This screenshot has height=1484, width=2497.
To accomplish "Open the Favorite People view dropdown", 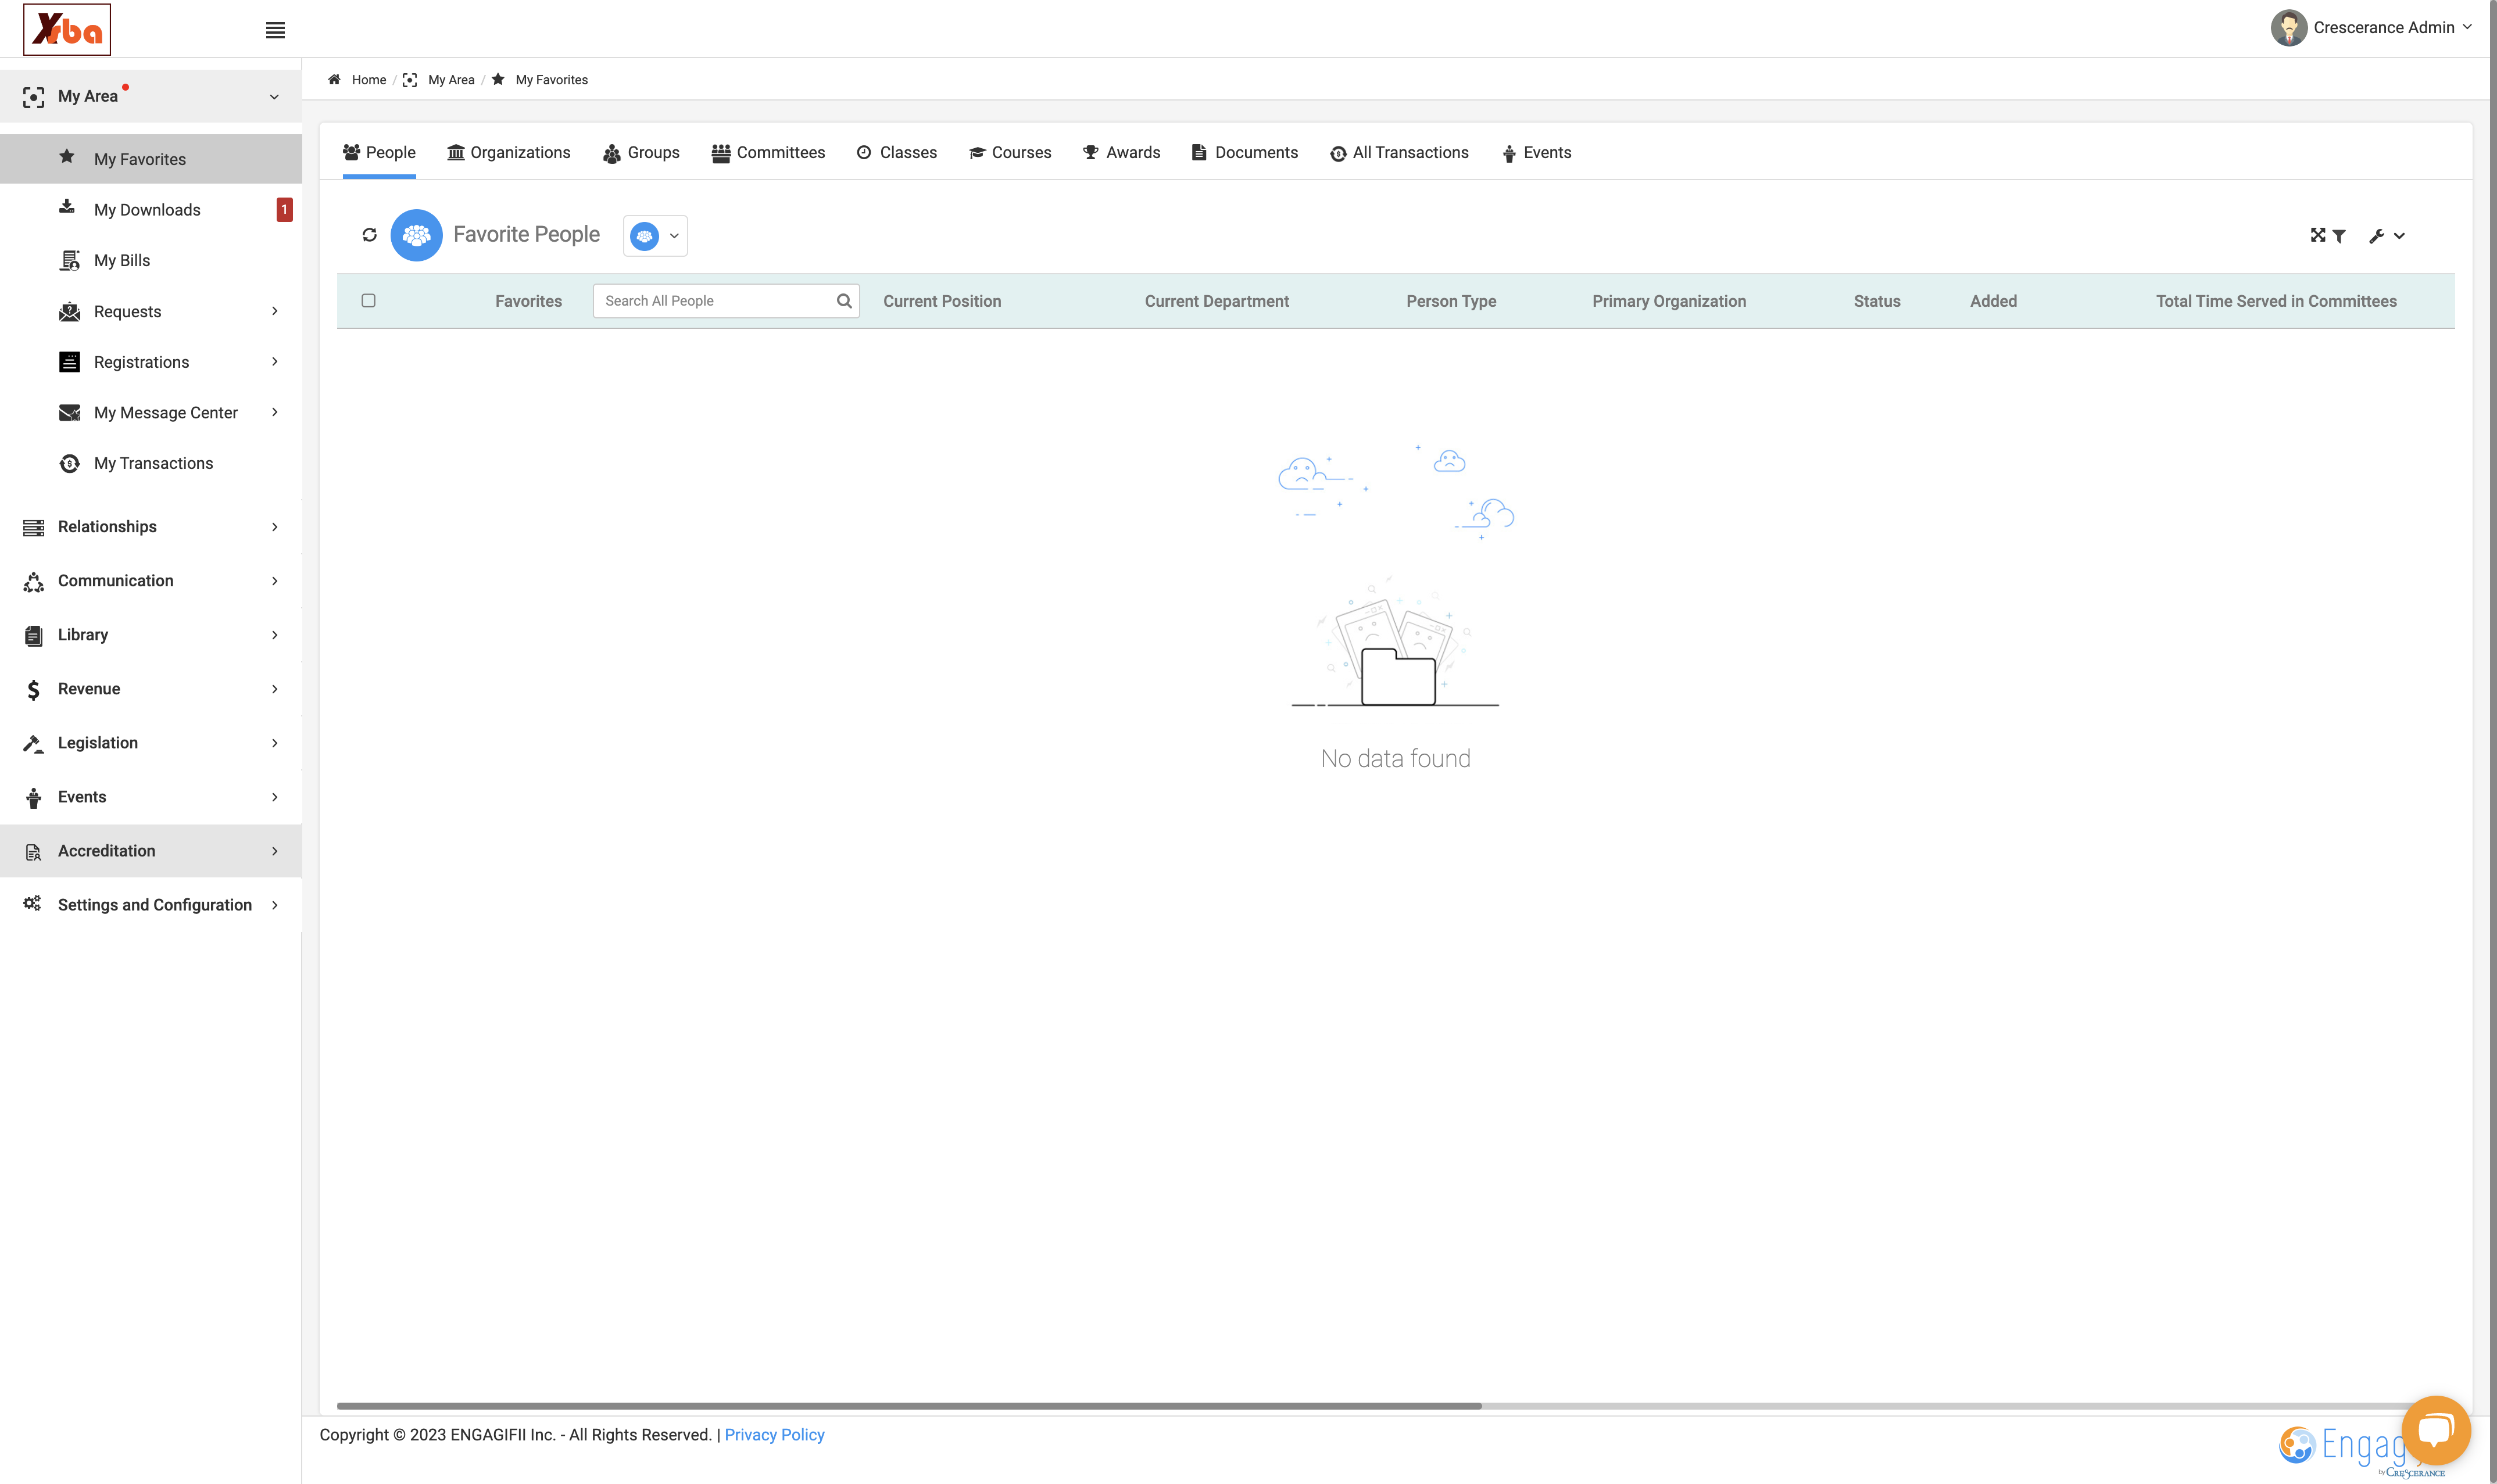I will tap(655, 236).
